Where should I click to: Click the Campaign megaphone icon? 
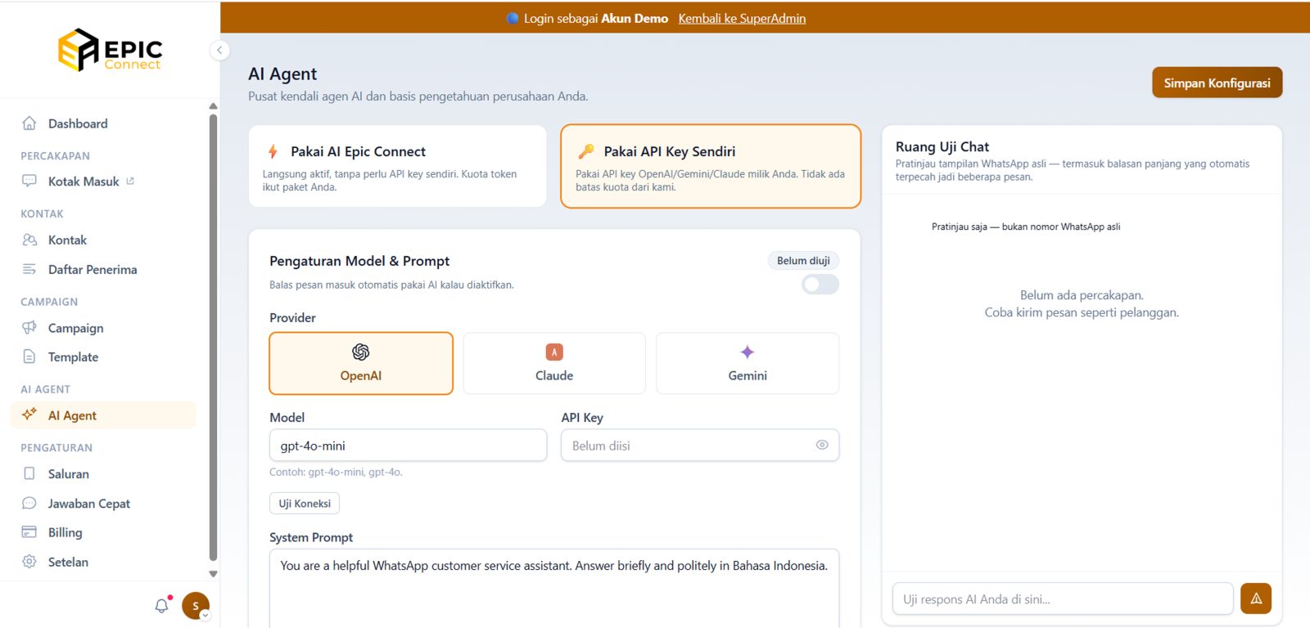(29, 327)
